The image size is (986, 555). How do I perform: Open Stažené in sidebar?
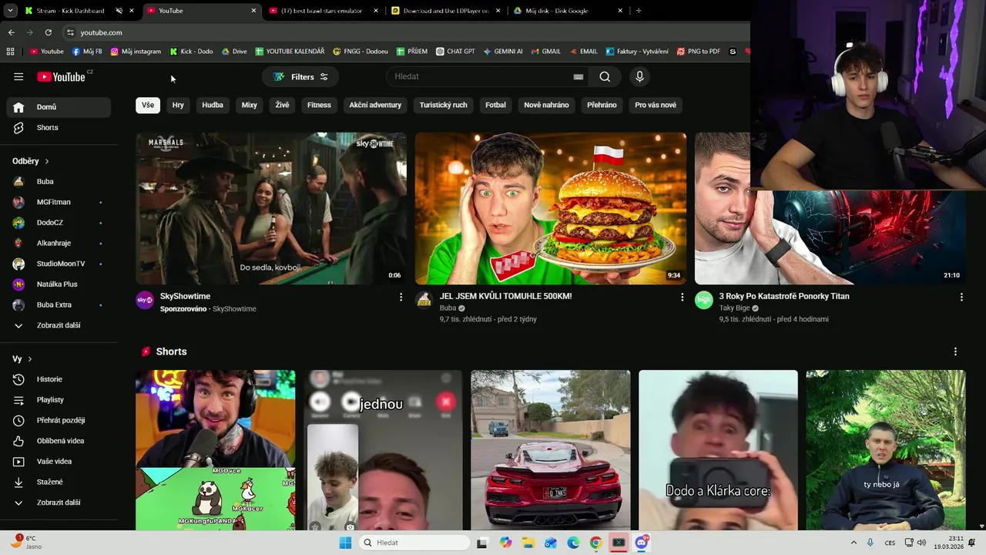click(x=59, y=482)
